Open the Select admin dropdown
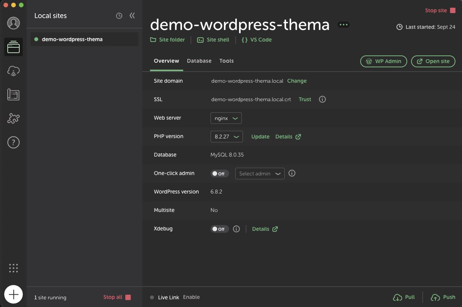The image size is (462, 307). (260, 174)
